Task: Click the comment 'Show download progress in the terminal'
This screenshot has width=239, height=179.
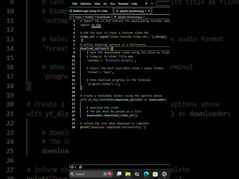Action: pyautogui.click(x=118, y=80)
